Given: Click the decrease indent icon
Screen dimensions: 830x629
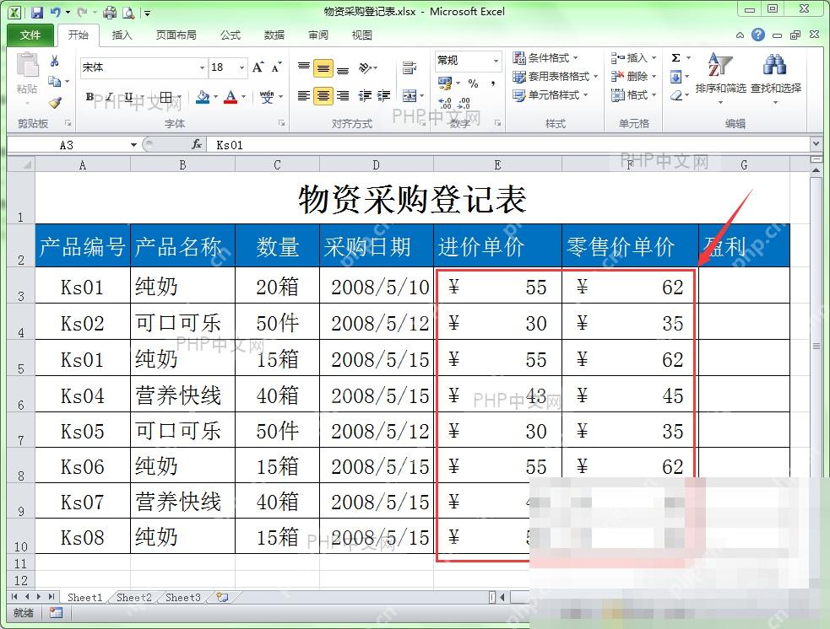Looking at the screenshot, I should click(365, 95).
